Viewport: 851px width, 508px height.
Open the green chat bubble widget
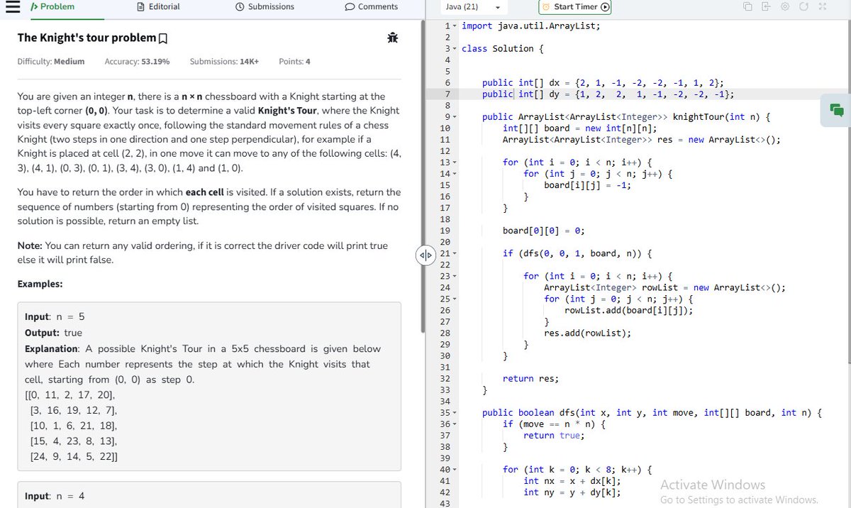[837, 109]
